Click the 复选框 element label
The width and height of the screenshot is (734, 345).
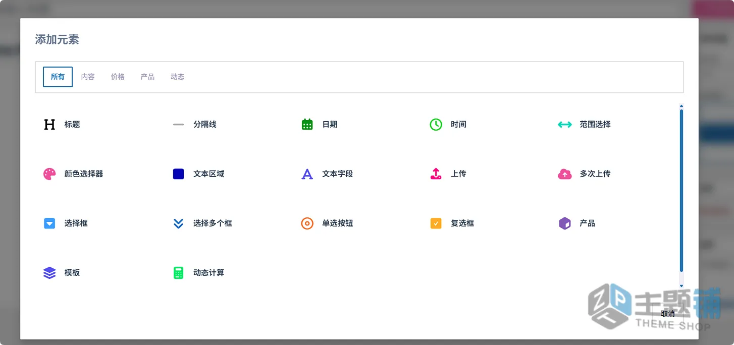(462, 223)
